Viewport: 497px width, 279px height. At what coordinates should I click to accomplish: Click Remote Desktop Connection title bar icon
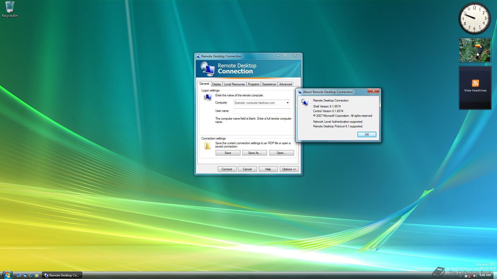198,56
